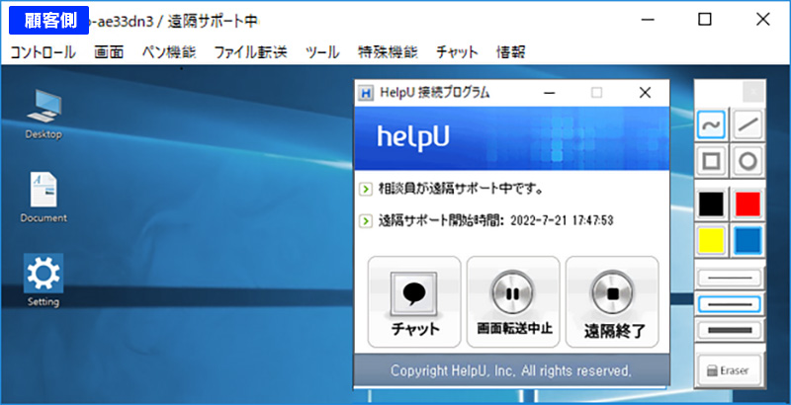Screen dimensions: 791x405
Task: Close the pen tool palette
Action: click(753, 92)
